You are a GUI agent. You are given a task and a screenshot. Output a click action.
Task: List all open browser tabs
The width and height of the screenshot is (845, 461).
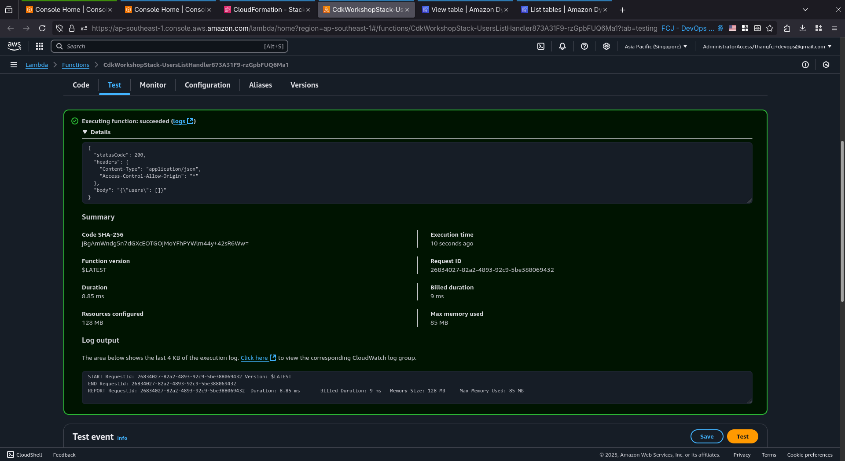[x=805, y=10]
